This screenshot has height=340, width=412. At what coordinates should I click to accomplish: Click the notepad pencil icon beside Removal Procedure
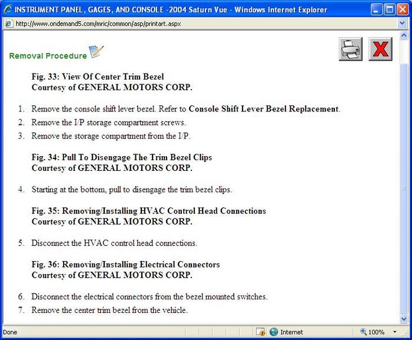[96, 52]
